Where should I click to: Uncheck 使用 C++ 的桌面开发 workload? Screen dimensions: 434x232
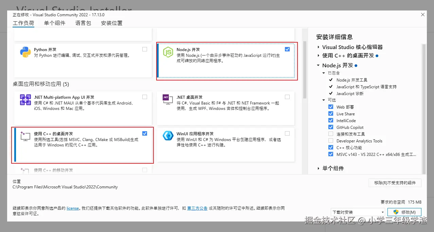pos(145,133)
